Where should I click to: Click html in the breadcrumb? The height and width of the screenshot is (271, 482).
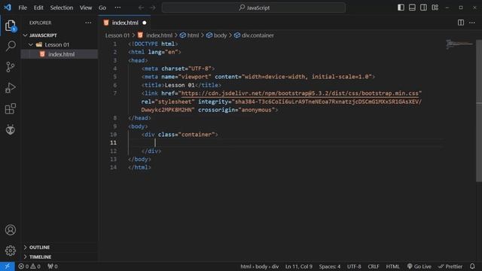(193, 35)
